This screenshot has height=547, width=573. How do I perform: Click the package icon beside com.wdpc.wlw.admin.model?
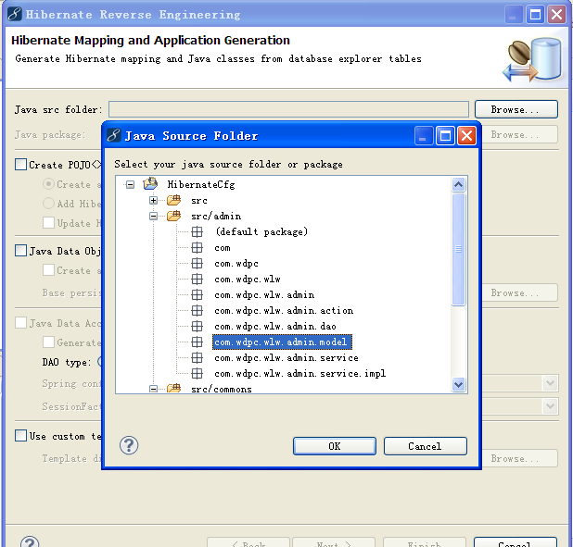tap(197, 342)
